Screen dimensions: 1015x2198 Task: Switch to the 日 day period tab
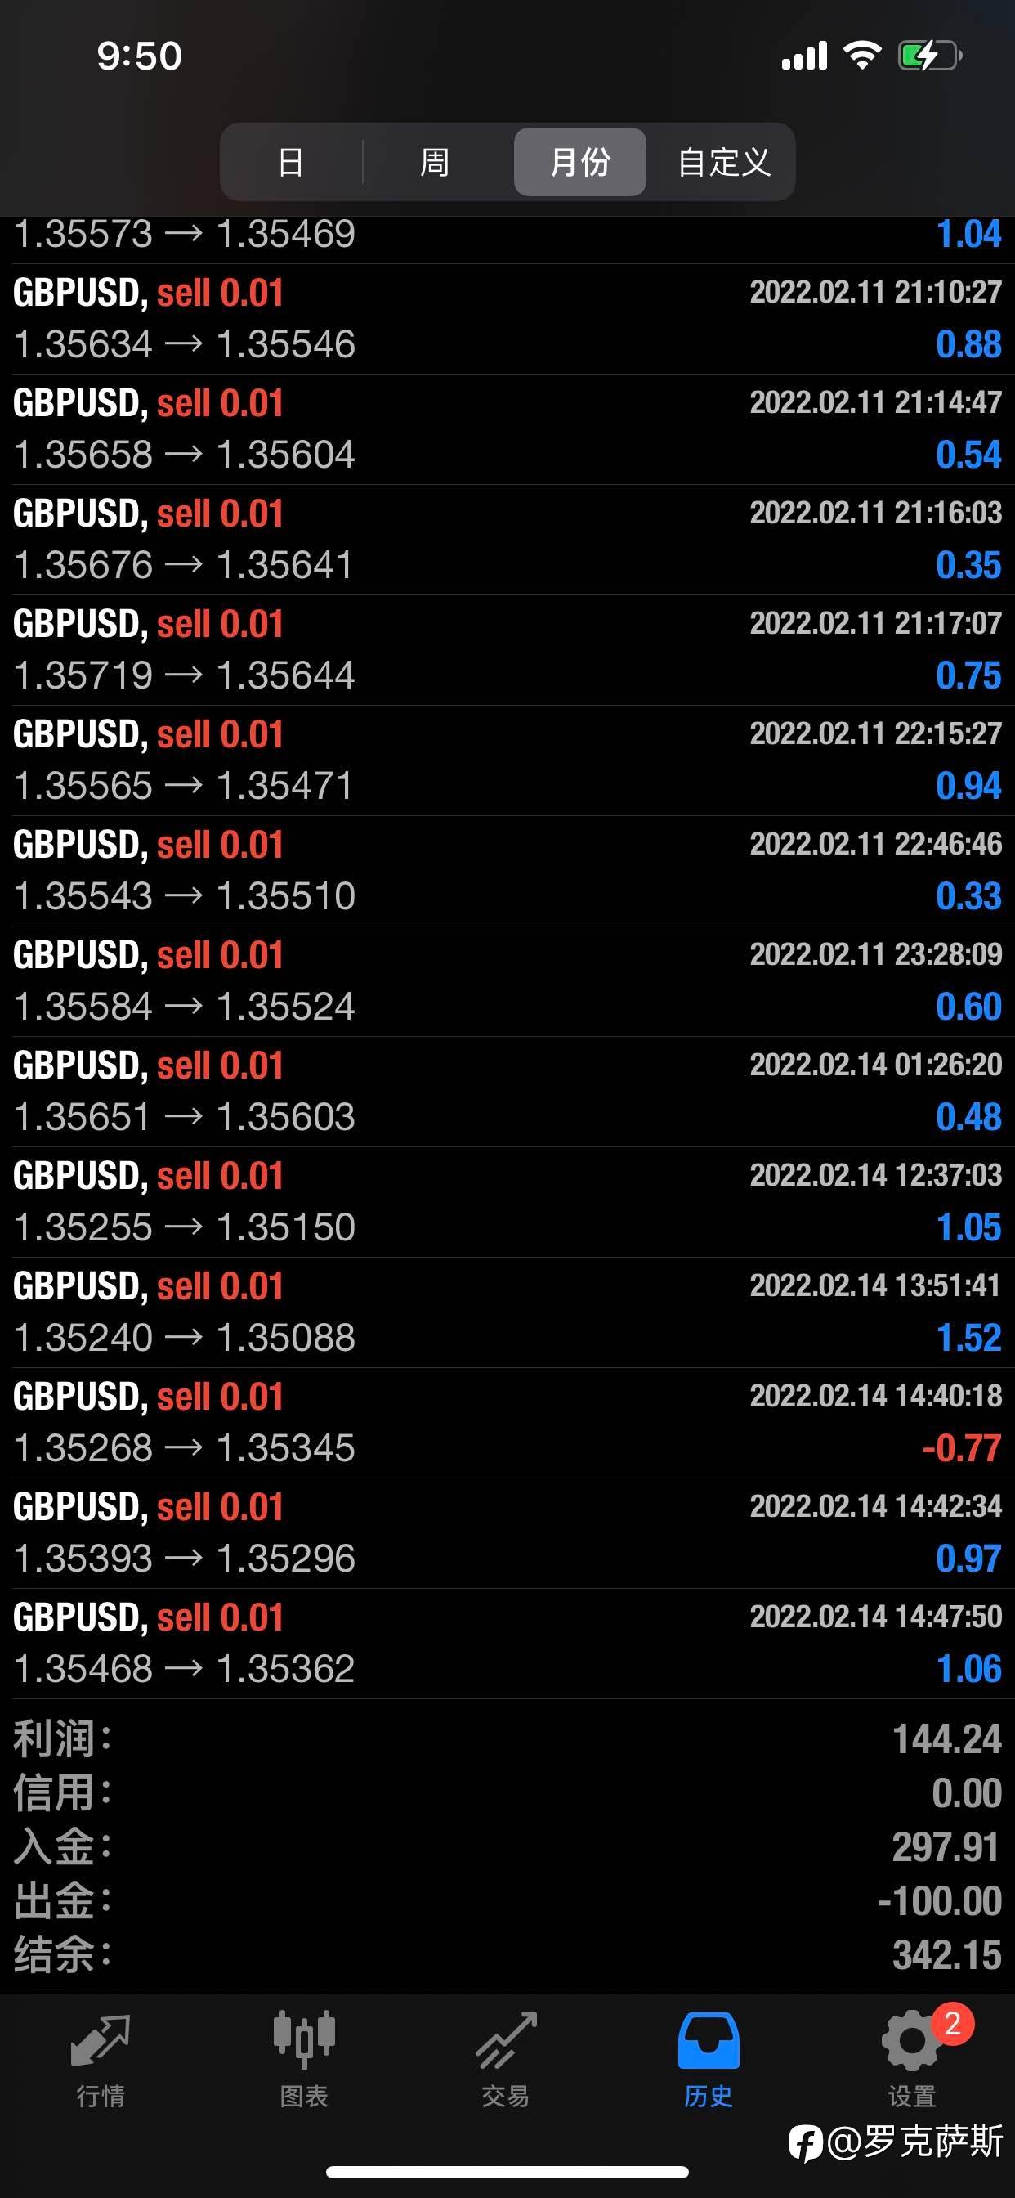pyautogui.click(x=291, y=162)
